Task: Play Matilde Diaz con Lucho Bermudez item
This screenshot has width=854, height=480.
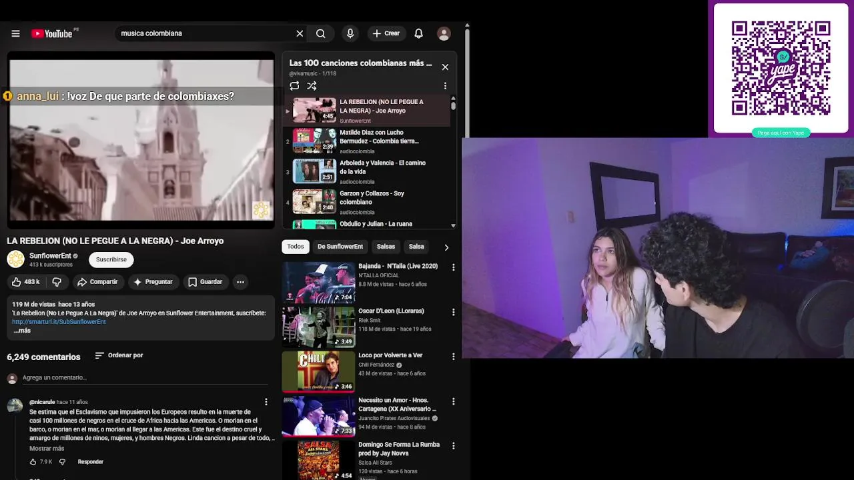Action: (366, 141)
